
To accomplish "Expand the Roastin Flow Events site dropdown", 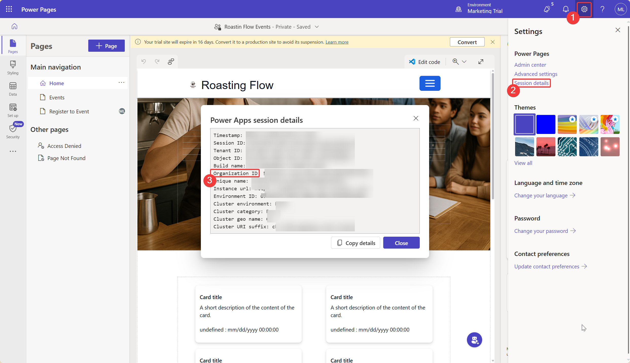I will click(317, 27).
